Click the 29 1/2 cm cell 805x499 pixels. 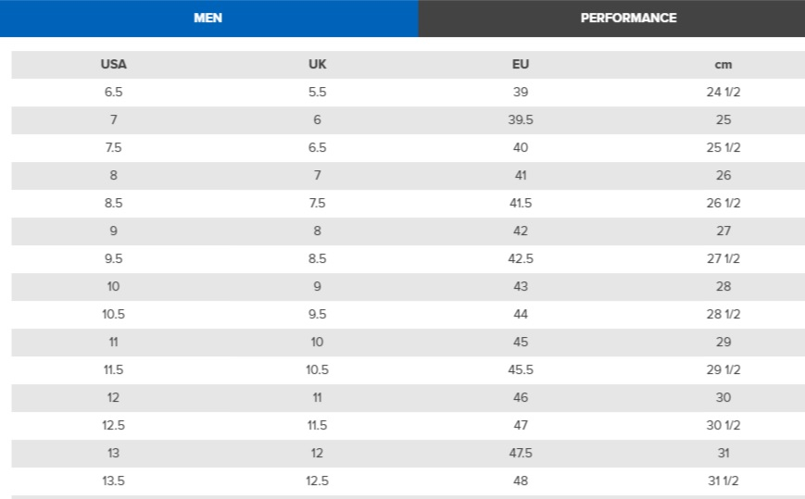pyautogui.click(x=723, y=369)
